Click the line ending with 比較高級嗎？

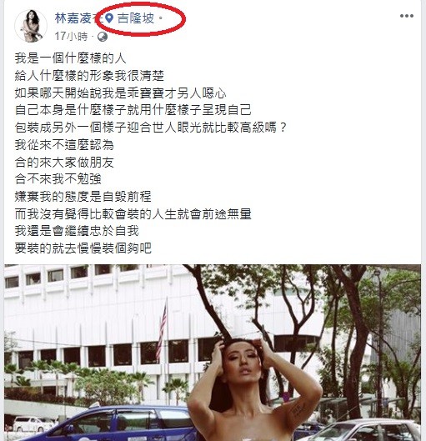pos(151,128)
